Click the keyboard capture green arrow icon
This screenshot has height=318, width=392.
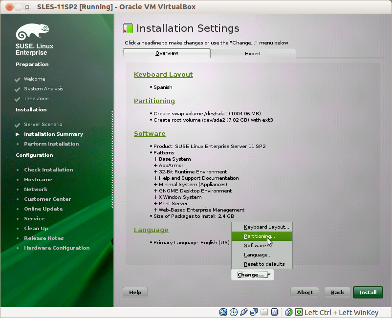click(x=299, y=312)
